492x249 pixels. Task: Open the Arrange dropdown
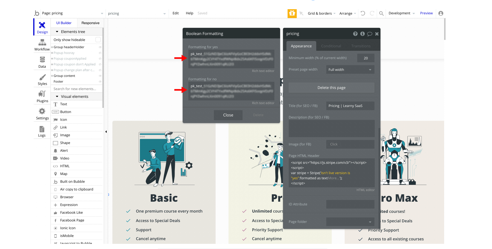pyautogui.click(x=347, y=13)
